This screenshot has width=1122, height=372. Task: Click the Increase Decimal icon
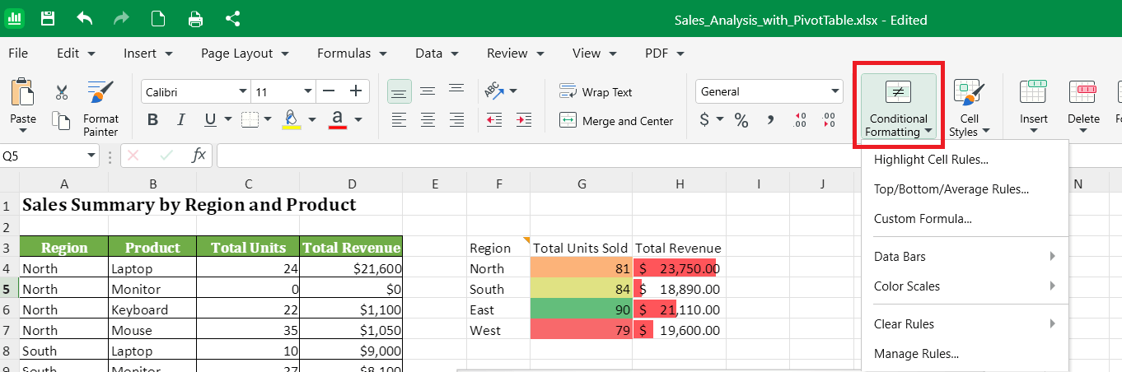click(799, 121)
